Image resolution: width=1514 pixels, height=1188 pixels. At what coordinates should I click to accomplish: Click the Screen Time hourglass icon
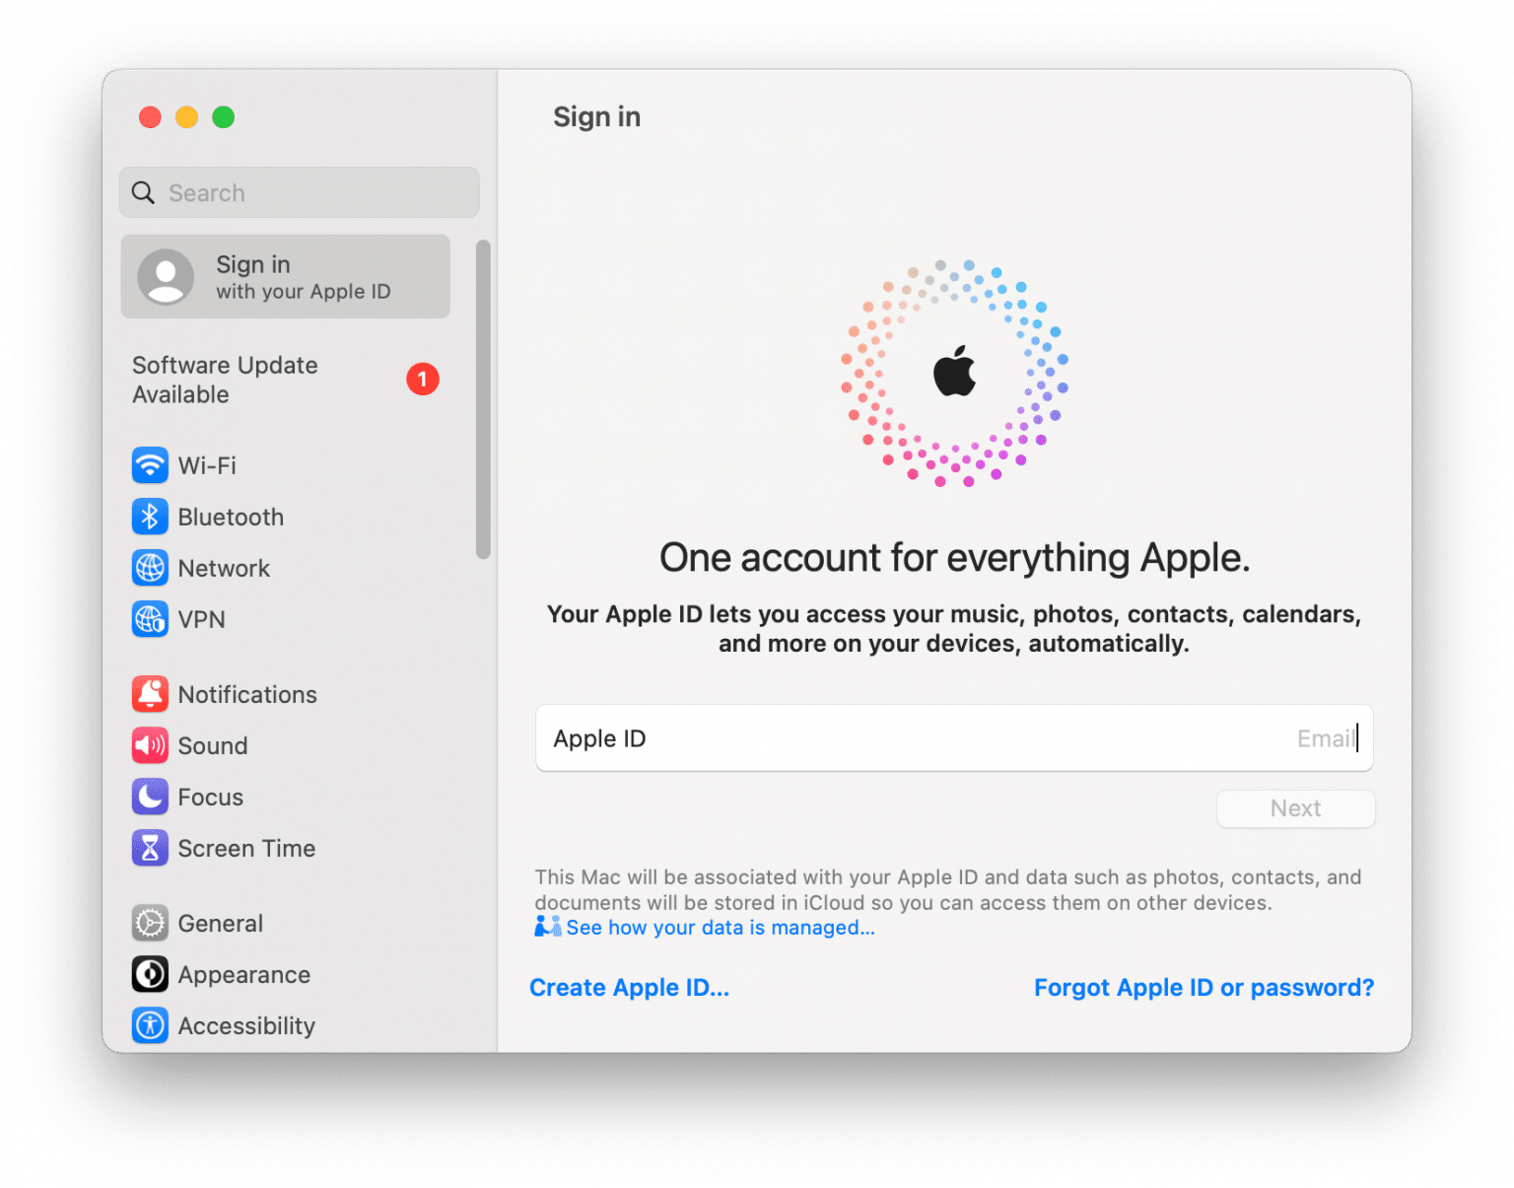[x=149, y=848]
